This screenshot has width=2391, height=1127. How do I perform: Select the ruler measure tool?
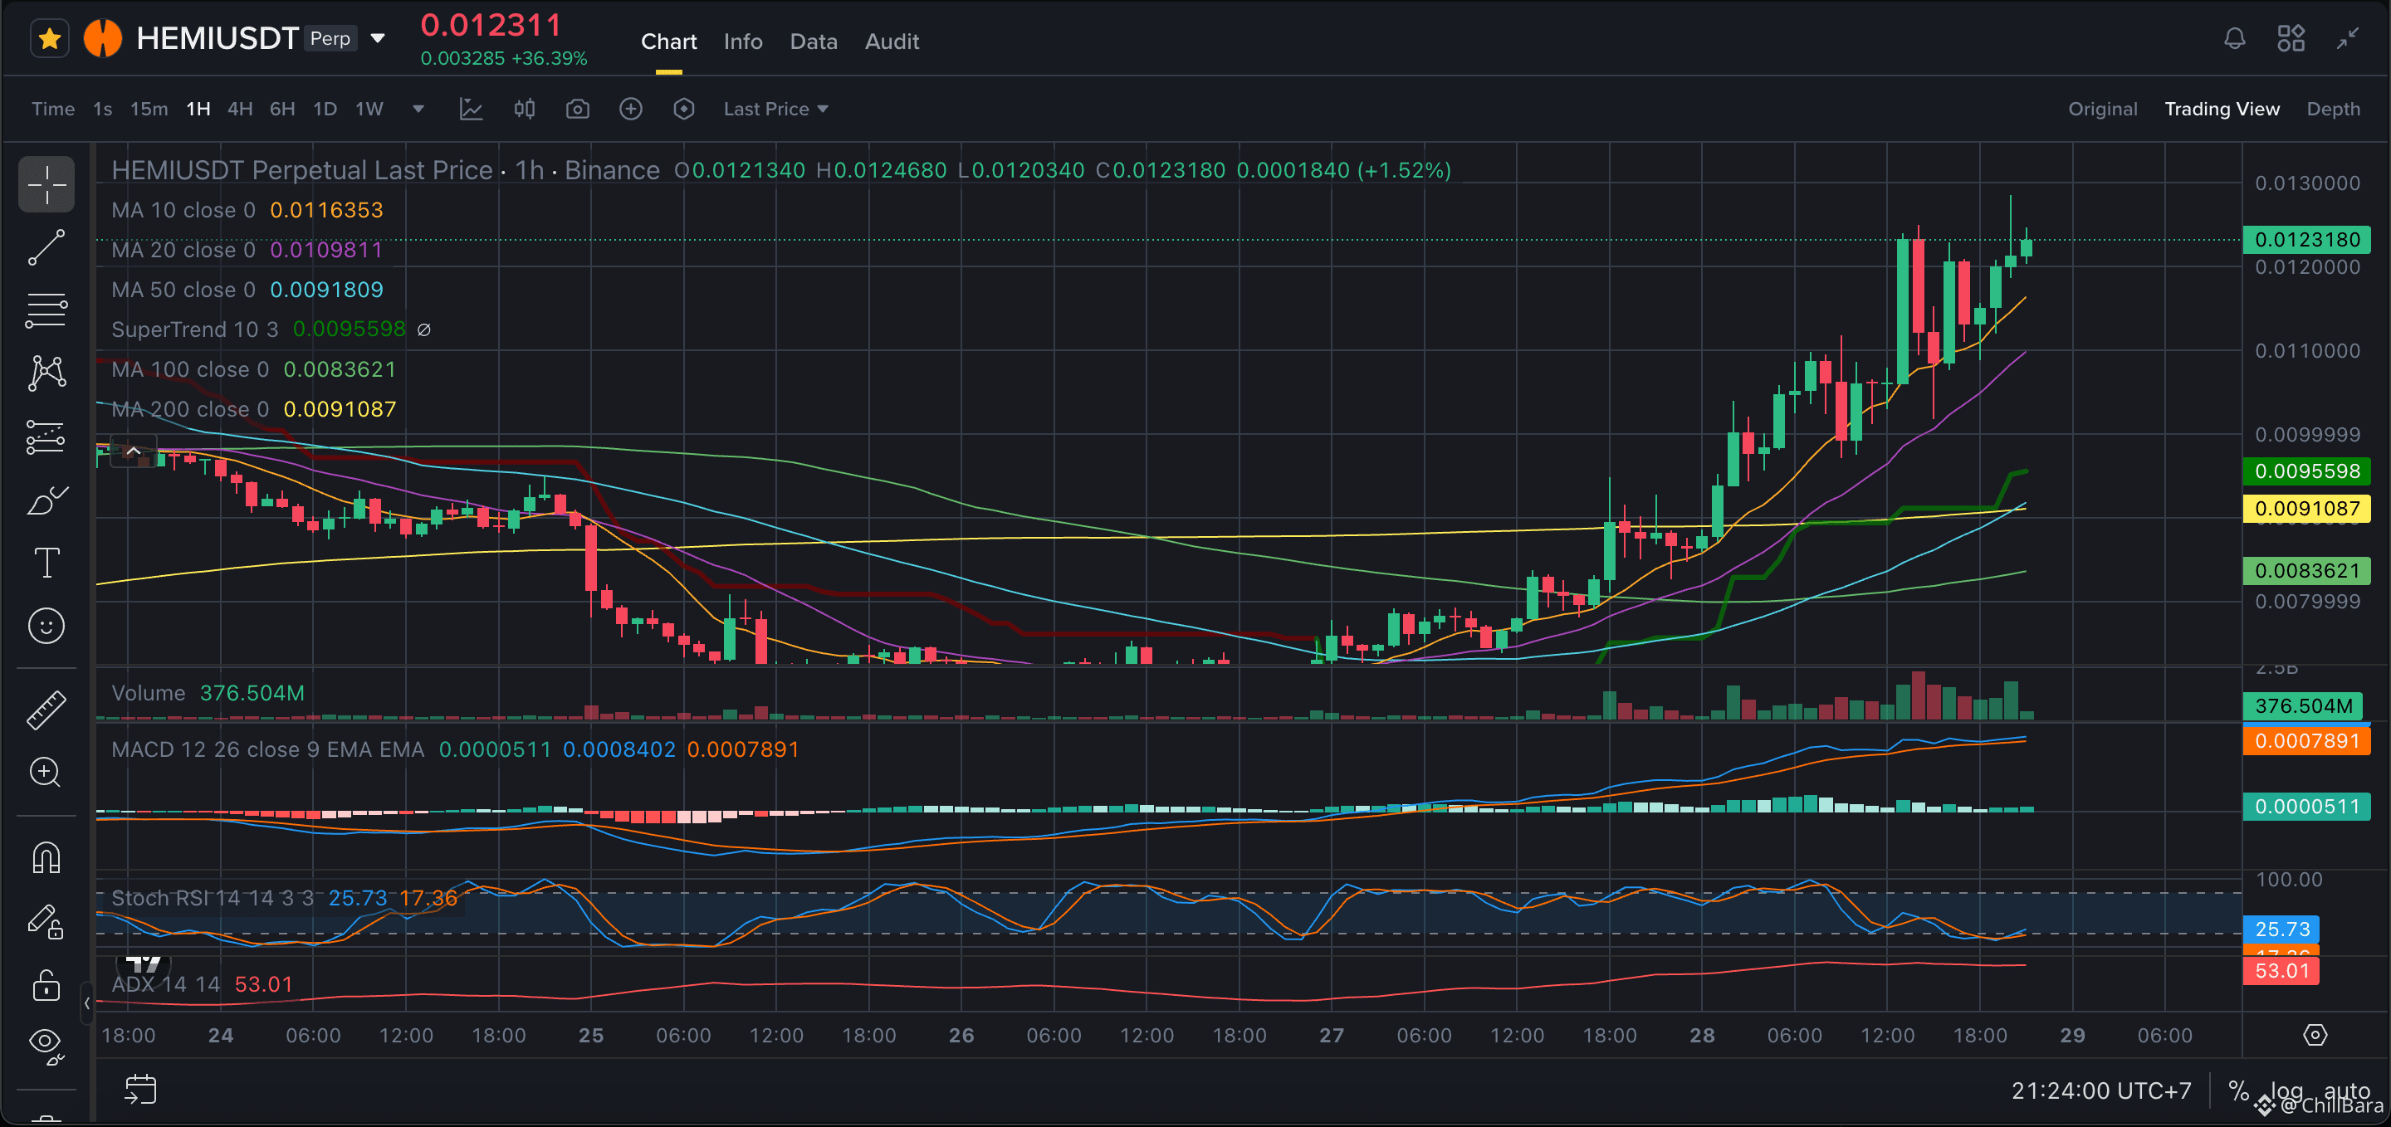pos(46,710)
